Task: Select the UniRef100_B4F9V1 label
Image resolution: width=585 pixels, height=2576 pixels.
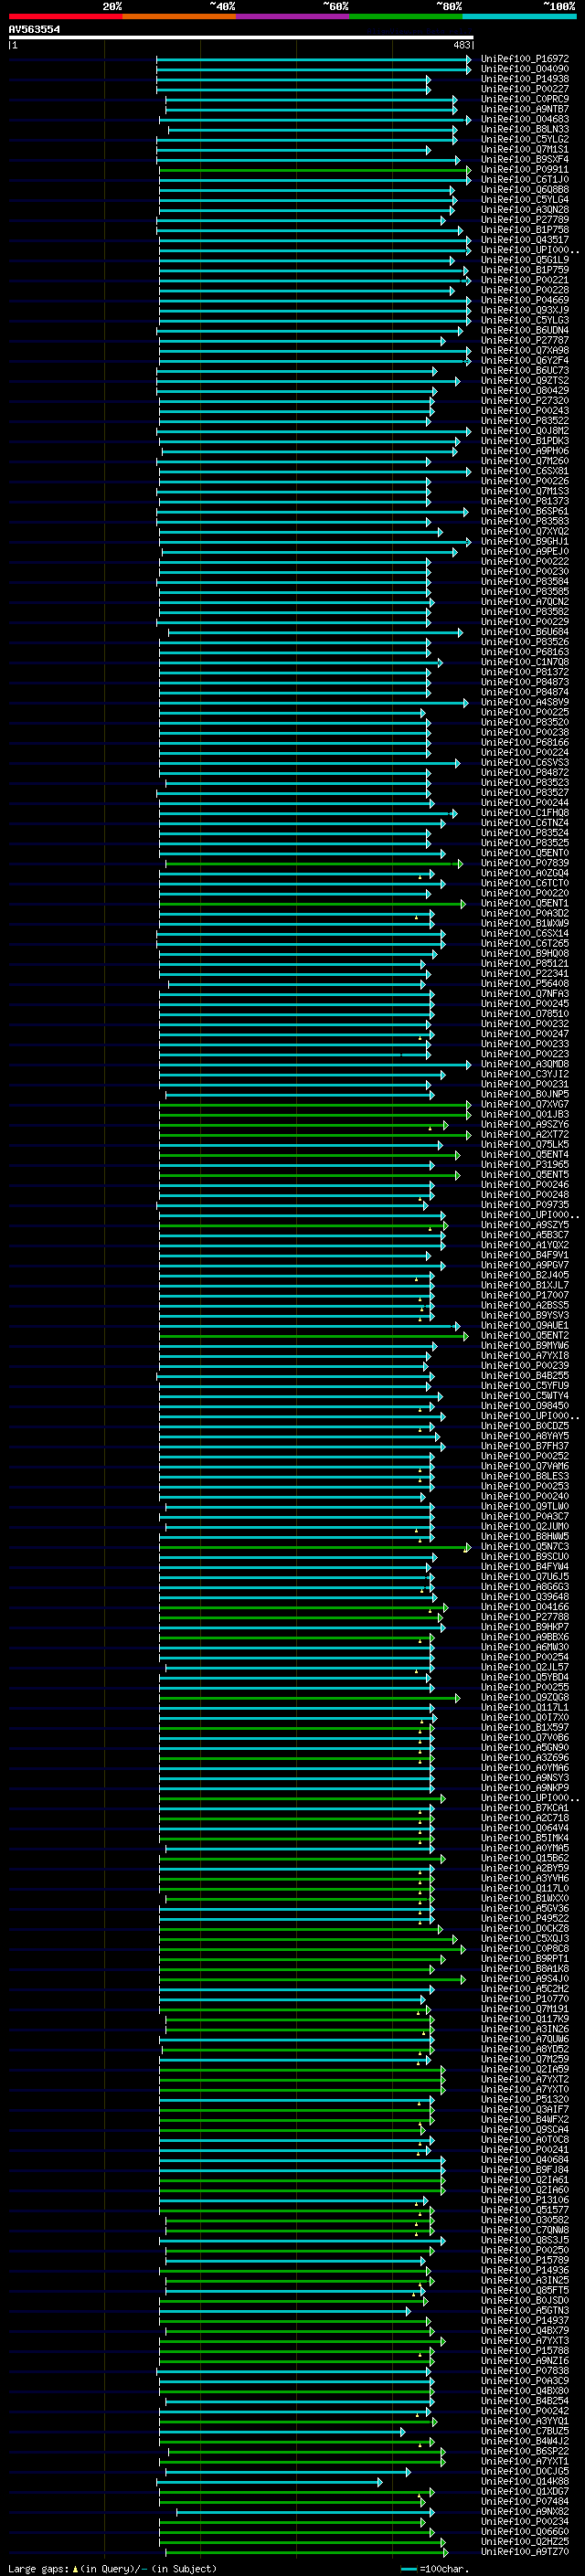Action: [524, 1255]
